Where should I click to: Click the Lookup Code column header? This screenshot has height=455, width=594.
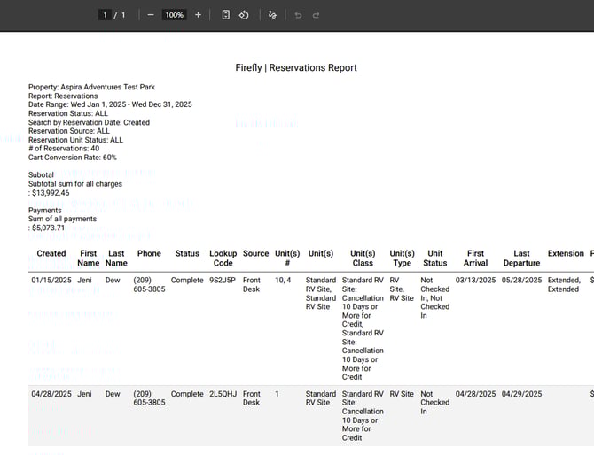click(223, 258)
